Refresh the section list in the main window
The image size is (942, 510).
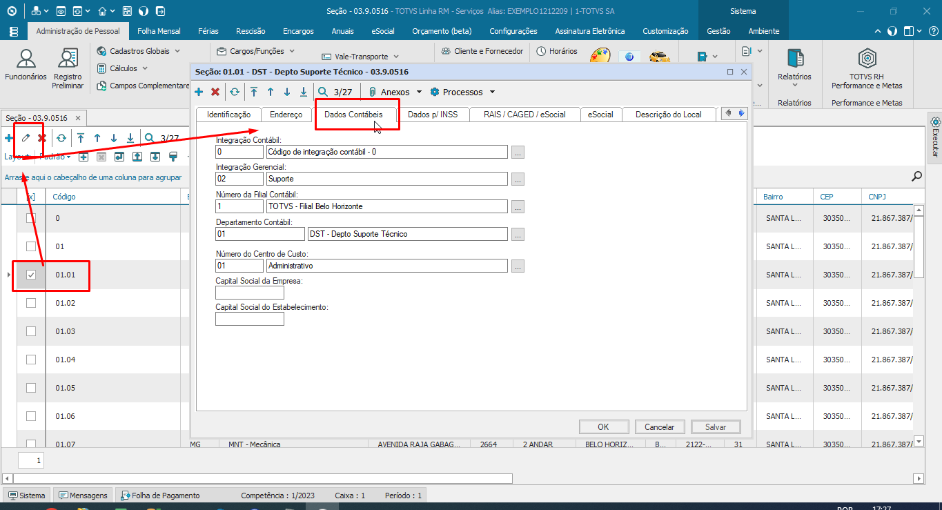[61, 138]
